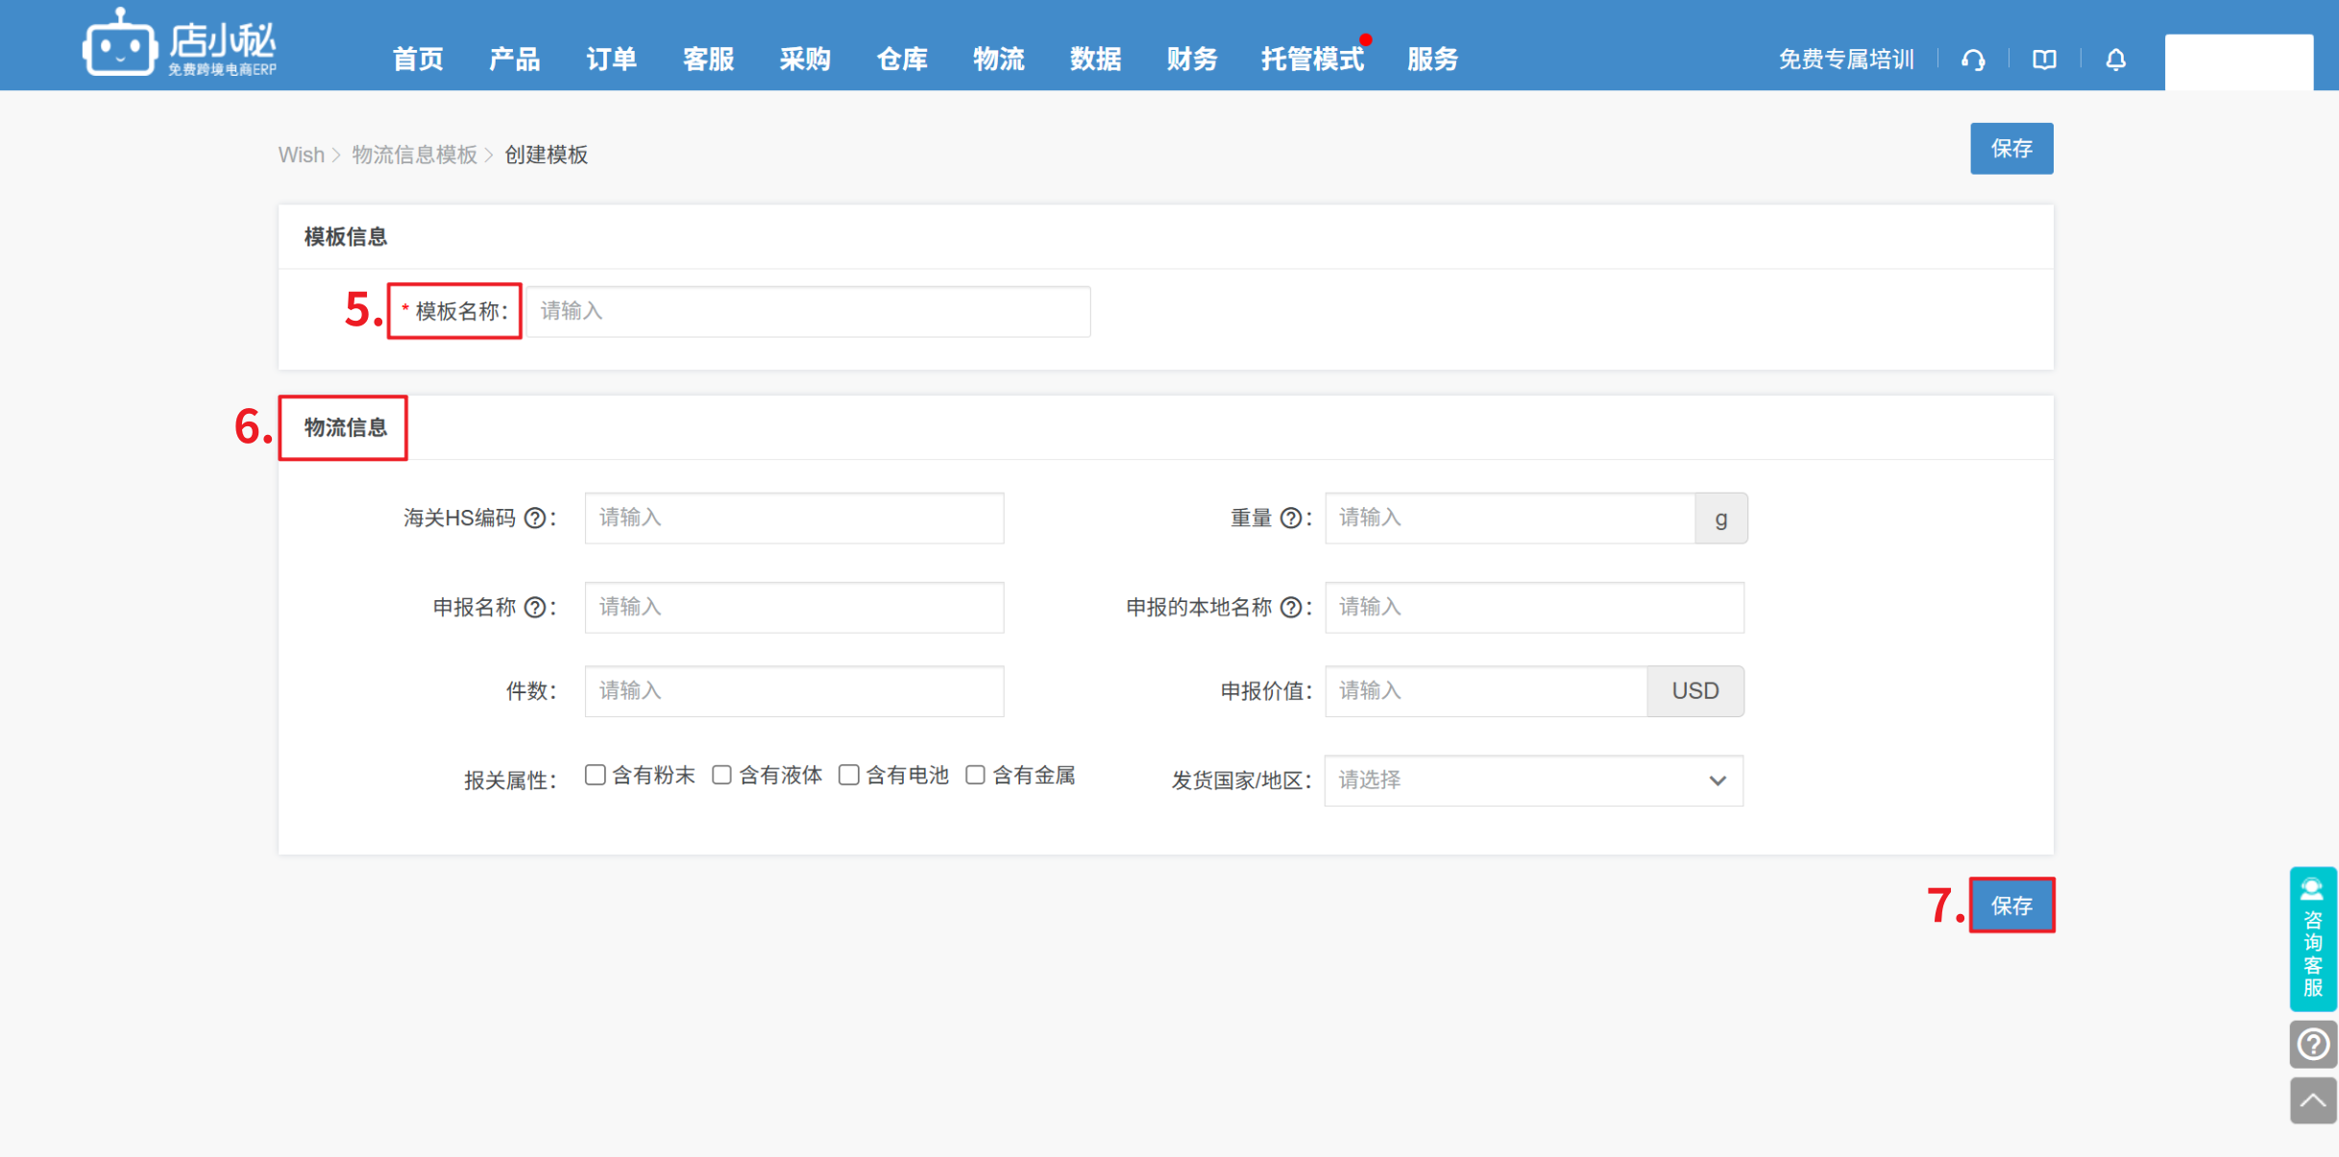Click the headset customer support icon
The height and width of the screenshot is (1157, 2339).
pos(1973,60)
